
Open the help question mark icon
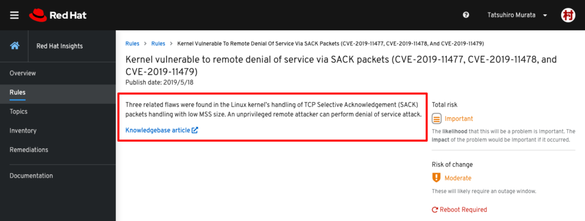(466, 15)
